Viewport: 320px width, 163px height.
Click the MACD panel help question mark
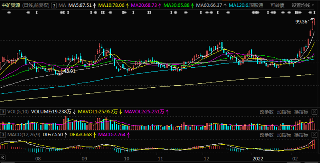pos(3,135)
